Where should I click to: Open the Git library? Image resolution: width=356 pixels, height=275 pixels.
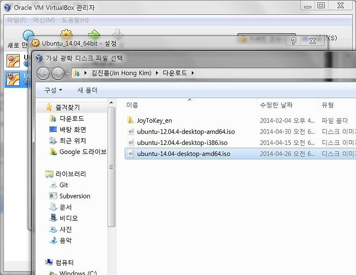pos(64,185)
